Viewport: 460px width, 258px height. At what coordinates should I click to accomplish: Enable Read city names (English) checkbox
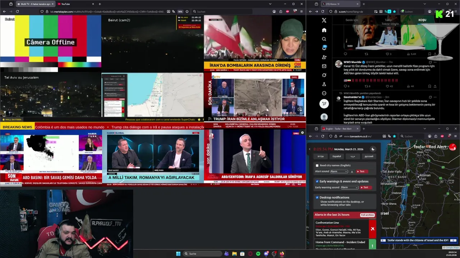[317, 166]
